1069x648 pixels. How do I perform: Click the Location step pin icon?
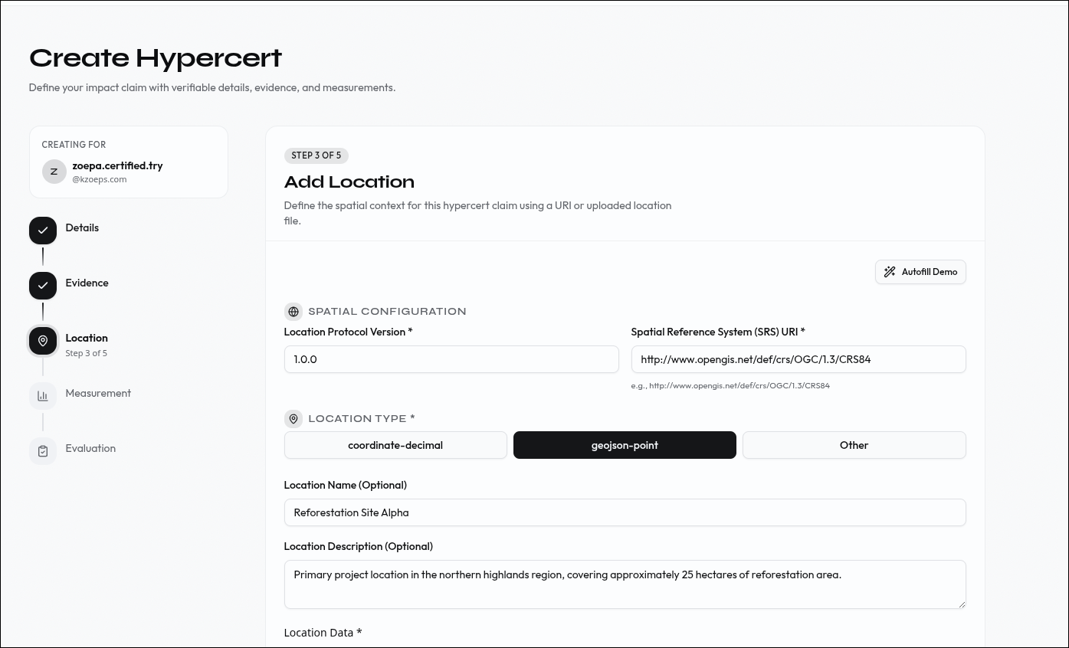pyautogui.click(x=43, y=341)
